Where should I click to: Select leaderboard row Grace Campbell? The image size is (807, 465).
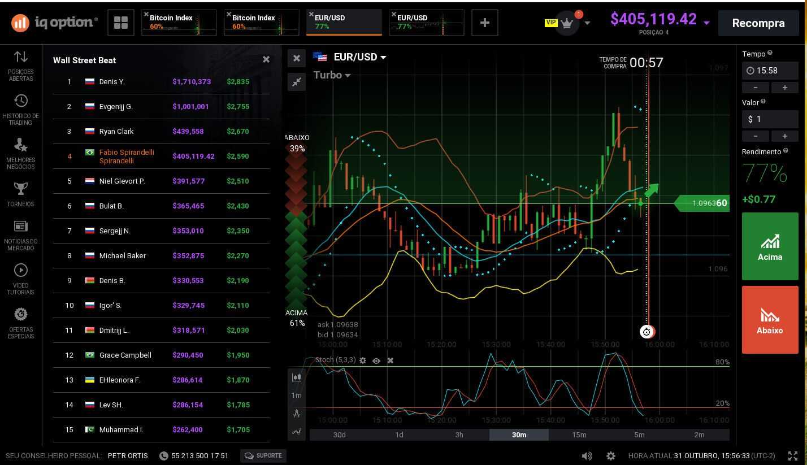(x=161, y=355)
